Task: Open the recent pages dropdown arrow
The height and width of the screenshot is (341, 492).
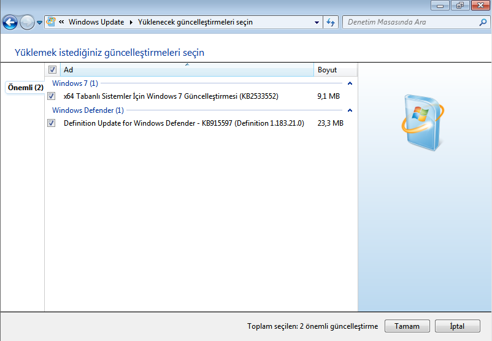Action: (x=40, y=23)
